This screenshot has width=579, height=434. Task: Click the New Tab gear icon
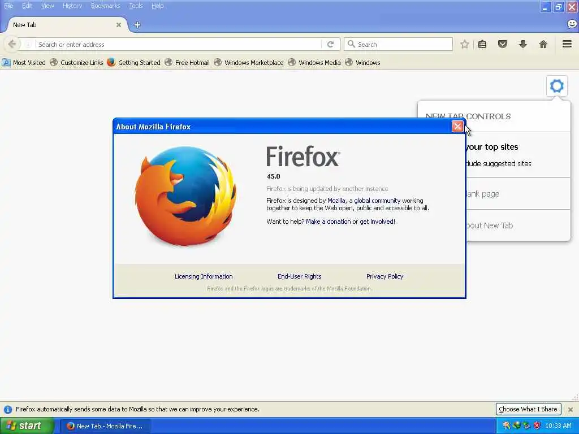557,86
